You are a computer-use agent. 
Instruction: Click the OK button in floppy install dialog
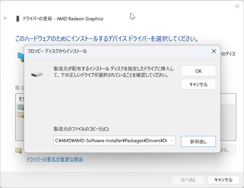pyautogui.click(x=199, y=71)
